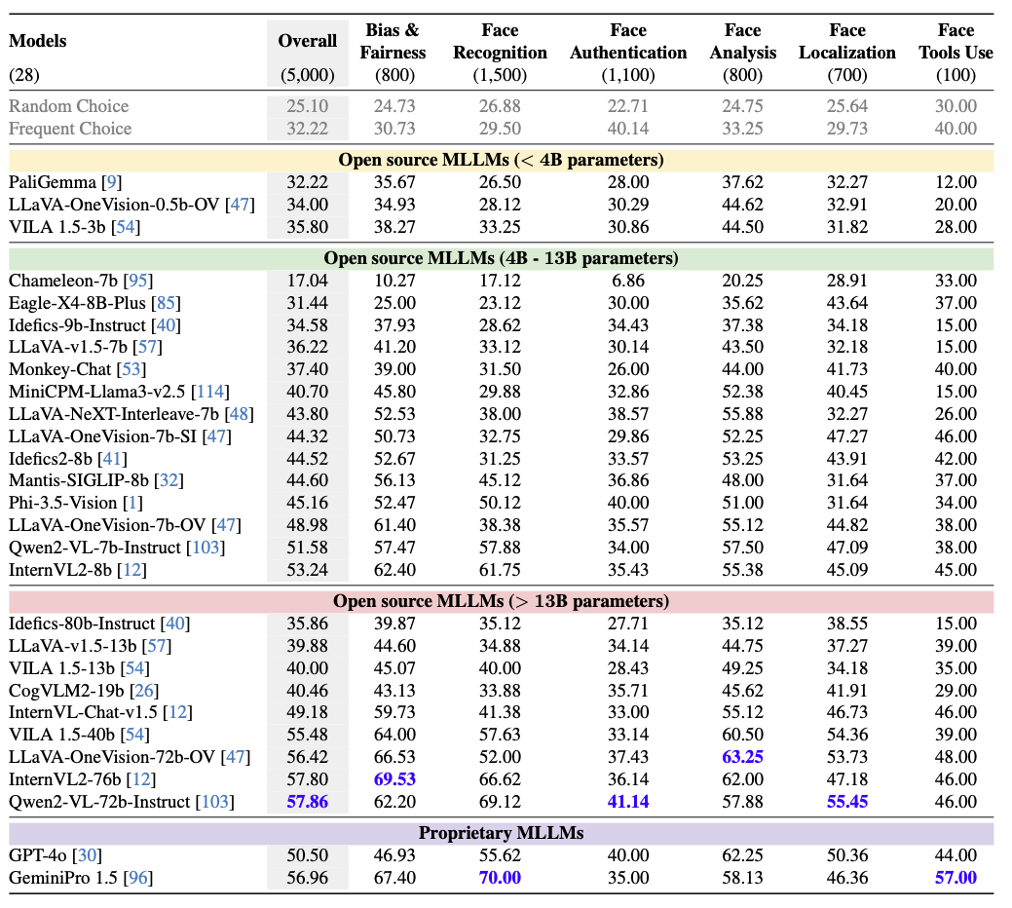Click the bold 70.00 Face Recognition score
1012x908 pixels.
pyautogui.click(x=500, y=879)
